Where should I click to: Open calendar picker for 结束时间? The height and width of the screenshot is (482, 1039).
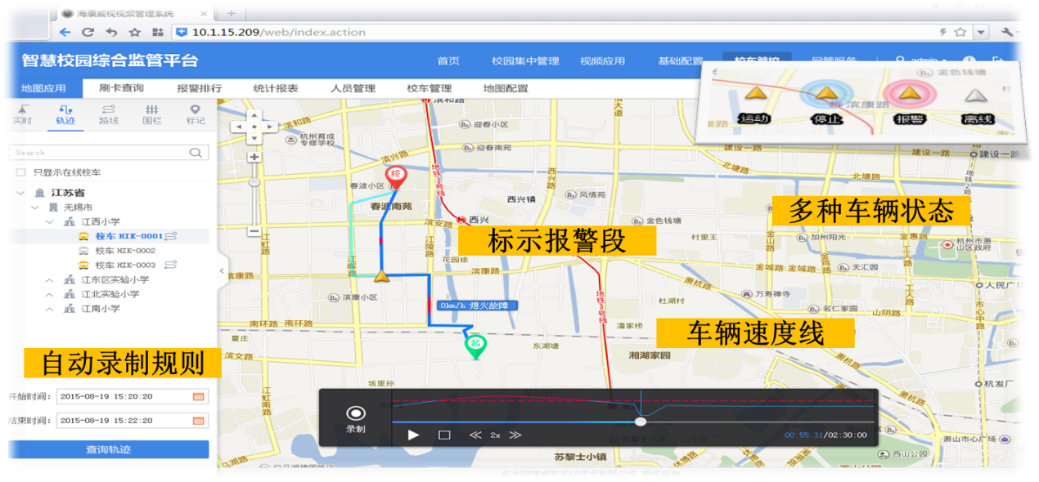tap(198, 421)
